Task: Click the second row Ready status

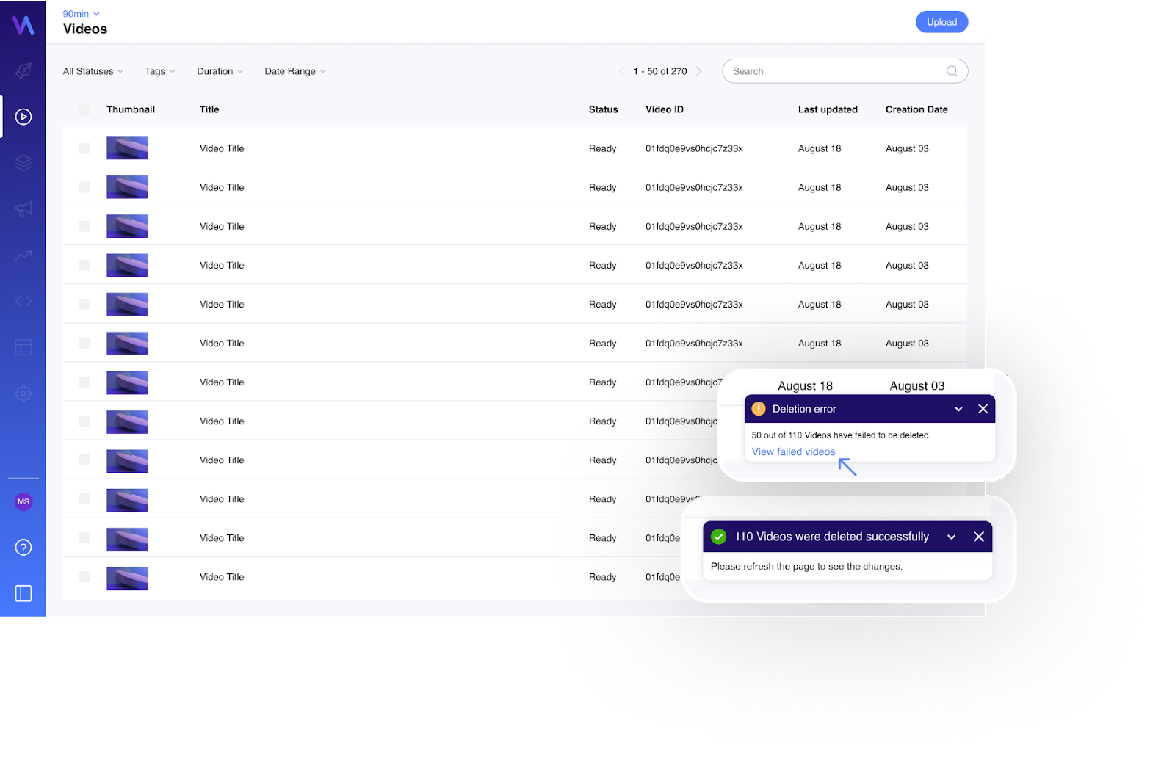Action: click(x=602, y=187)
